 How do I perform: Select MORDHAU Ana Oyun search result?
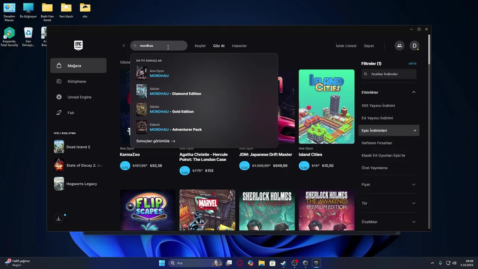(204, 73)
